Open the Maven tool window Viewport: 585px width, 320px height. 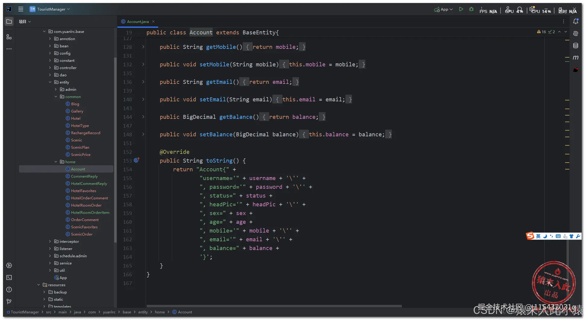576,58
